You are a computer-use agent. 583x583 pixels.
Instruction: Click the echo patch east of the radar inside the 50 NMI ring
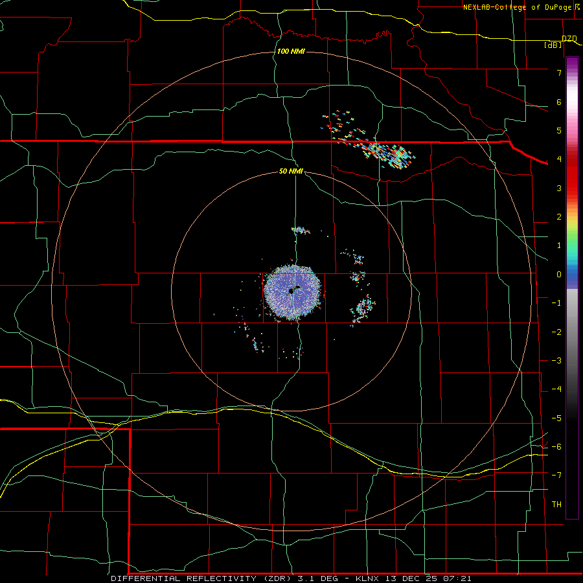click(363, 308)
